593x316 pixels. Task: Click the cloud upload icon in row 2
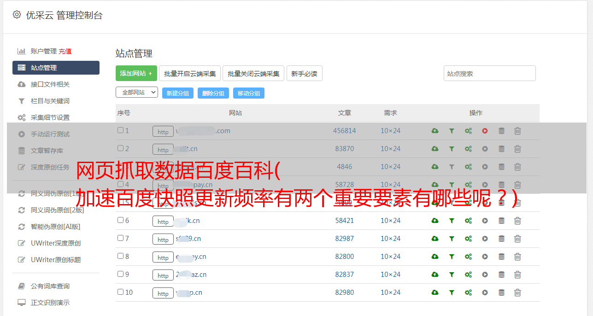click(434, 149)
